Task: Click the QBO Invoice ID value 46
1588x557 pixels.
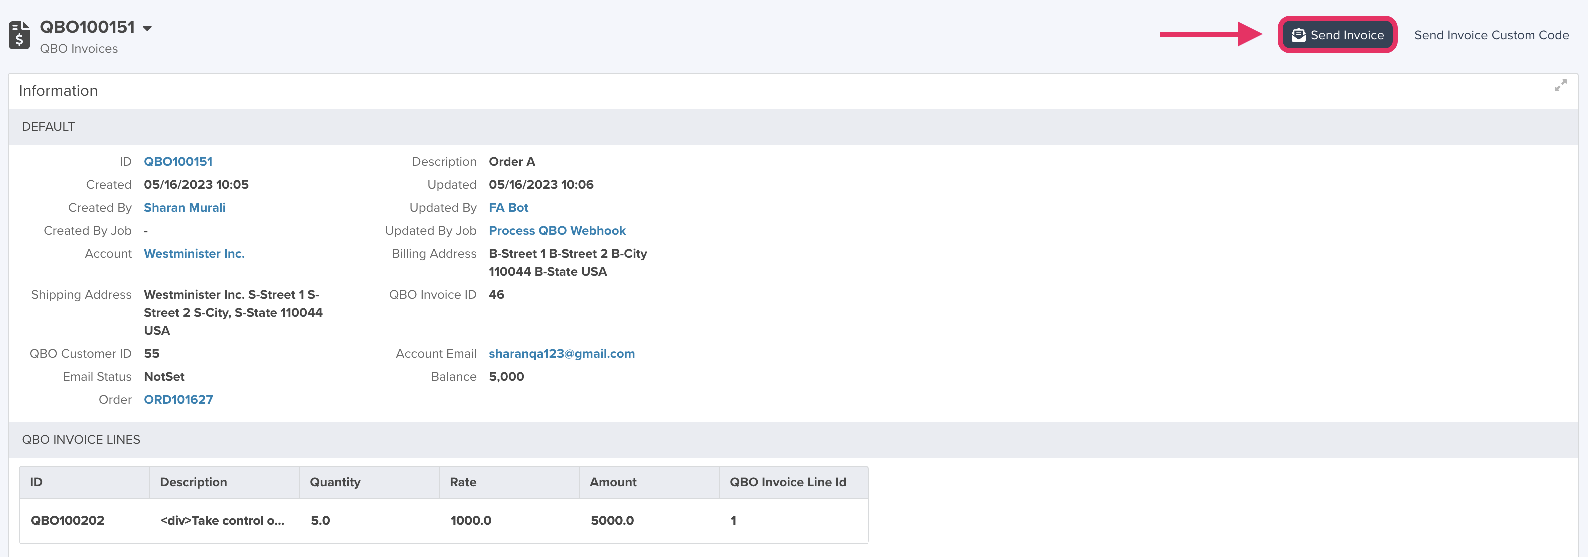Action: (497, 295)
